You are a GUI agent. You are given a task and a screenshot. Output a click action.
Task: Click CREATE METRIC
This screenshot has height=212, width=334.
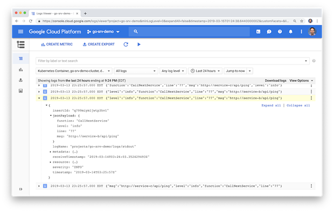pyautogui.click(x=57, y=45)
